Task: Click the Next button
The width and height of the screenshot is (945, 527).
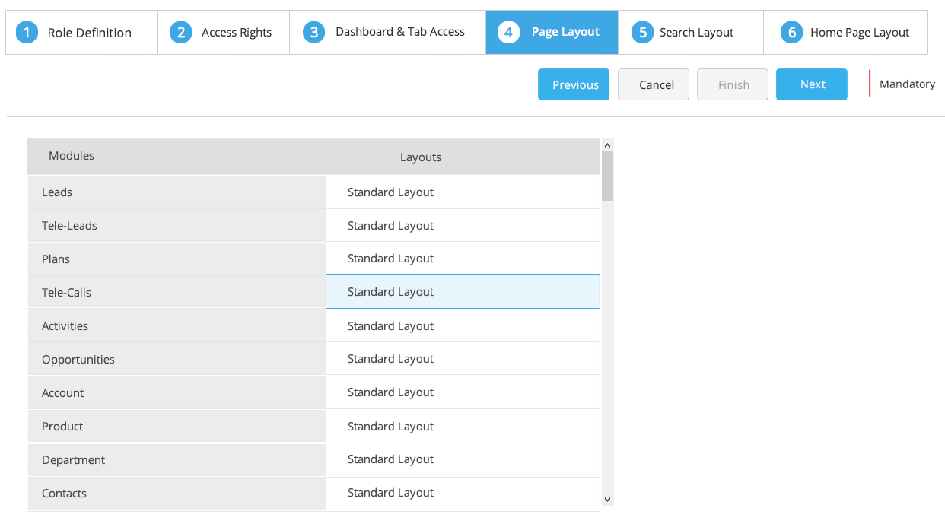Action: click(x=811, y=84)
